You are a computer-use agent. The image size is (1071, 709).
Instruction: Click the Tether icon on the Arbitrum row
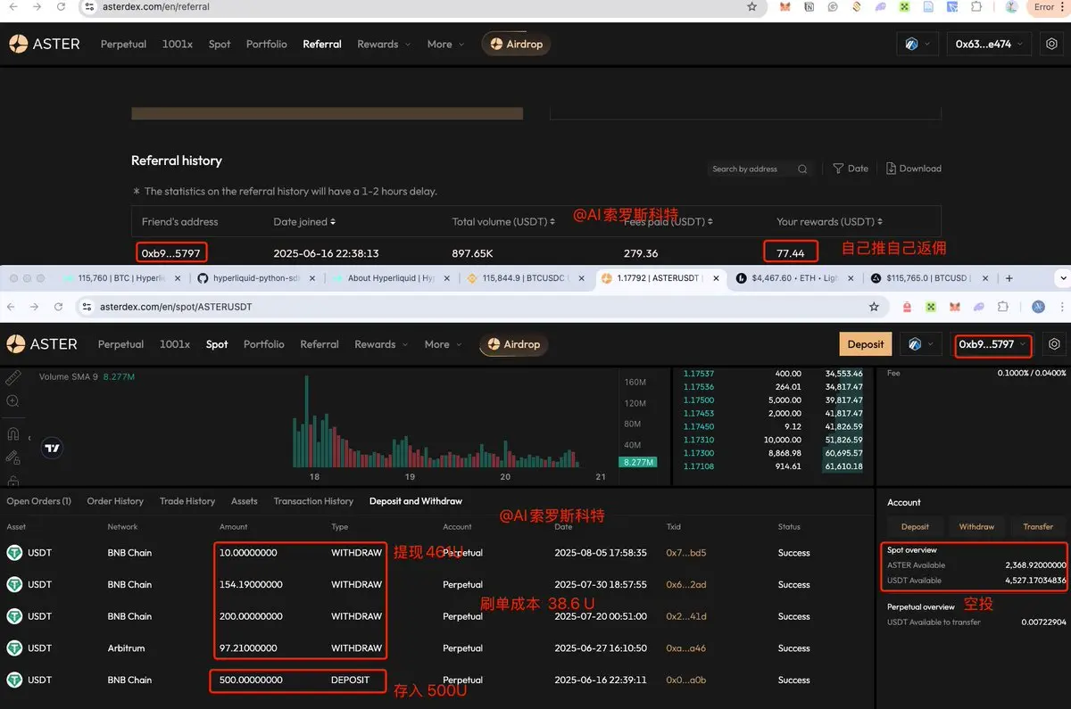point(14,648)
